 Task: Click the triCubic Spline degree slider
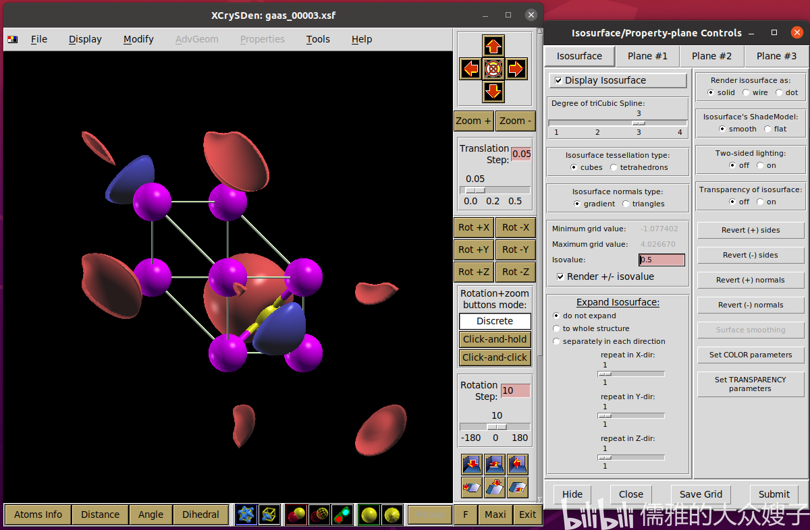pyautogui.click(x=618, y=123)
